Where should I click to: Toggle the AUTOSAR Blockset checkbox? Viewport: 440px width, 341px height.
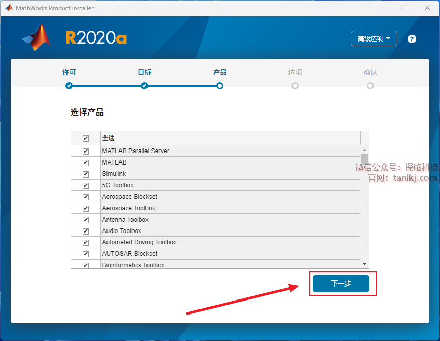pyautogui.click(x=86, y=254)
